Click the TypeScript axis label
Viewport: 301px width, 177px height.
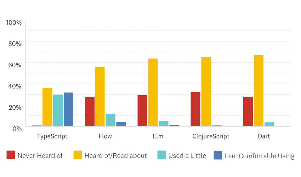(x=52, y=136)
